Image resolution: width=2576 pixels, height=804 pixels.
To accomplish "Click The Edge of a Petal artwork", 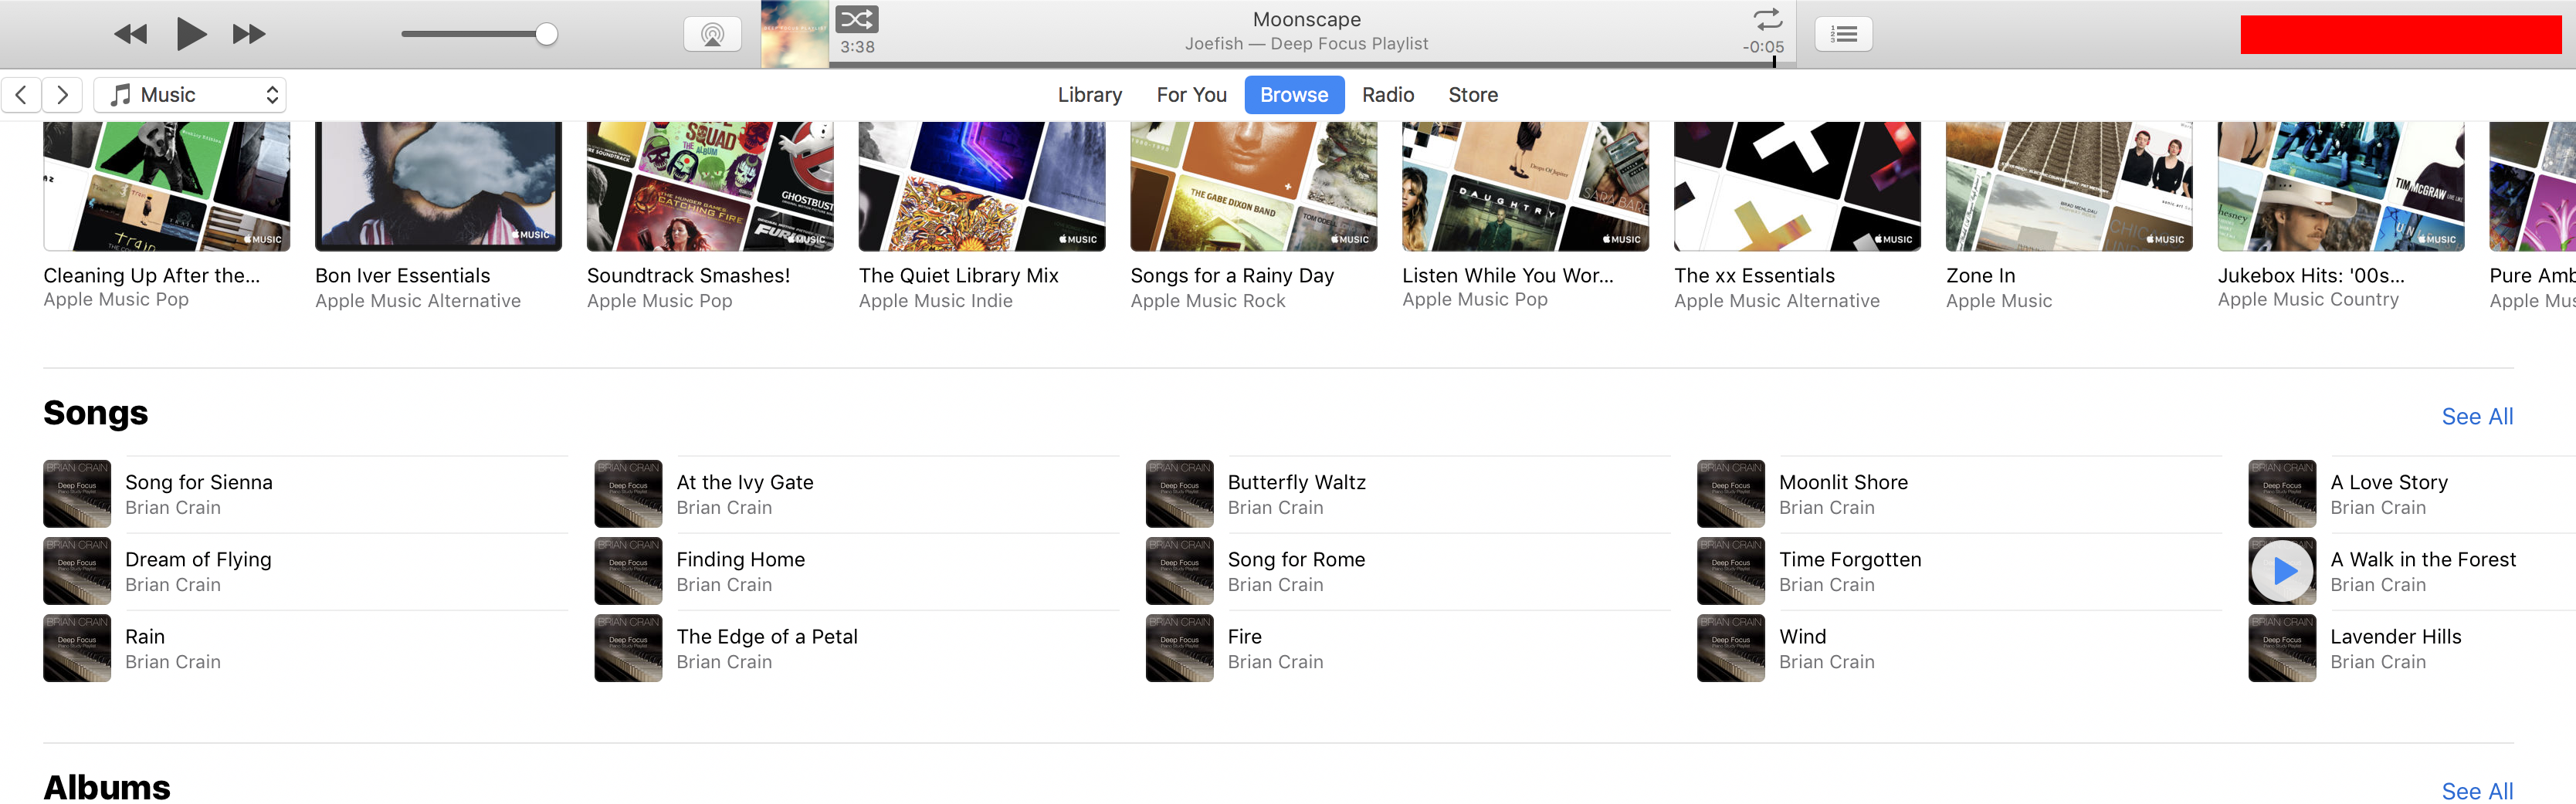I will coord(628,648).
